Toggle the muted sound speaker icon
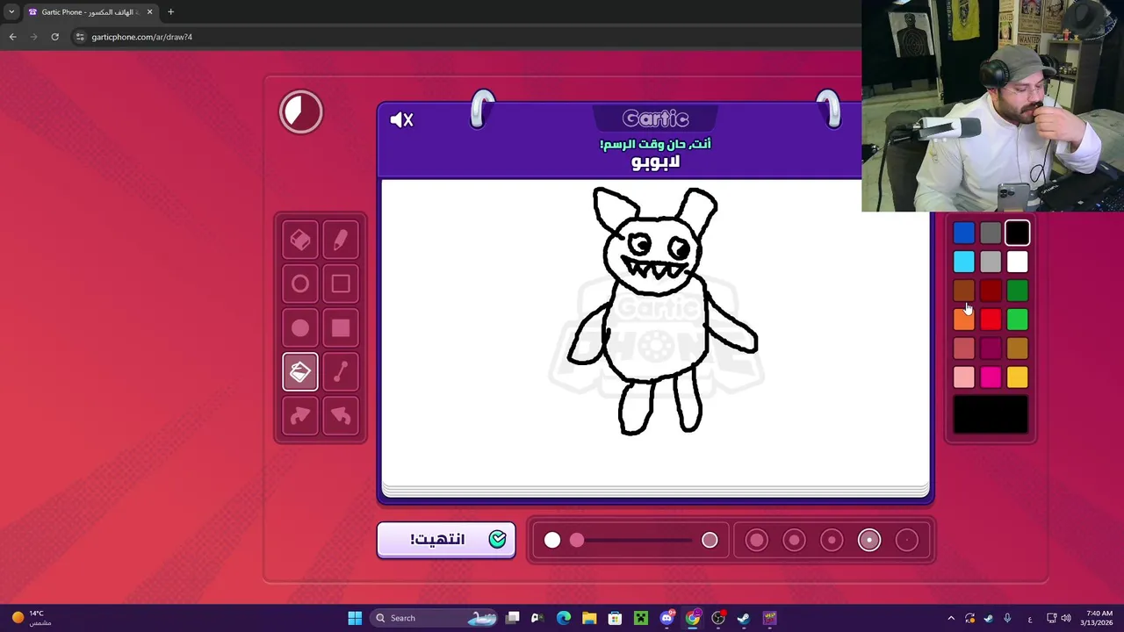The image size is (1124, 632). tap(401, 120)
